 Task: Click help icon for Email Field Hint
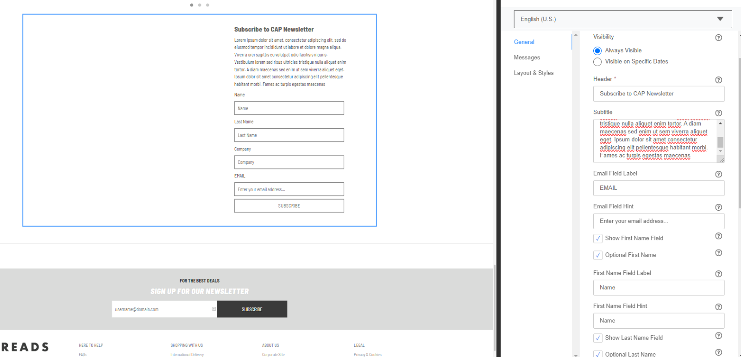718,207
